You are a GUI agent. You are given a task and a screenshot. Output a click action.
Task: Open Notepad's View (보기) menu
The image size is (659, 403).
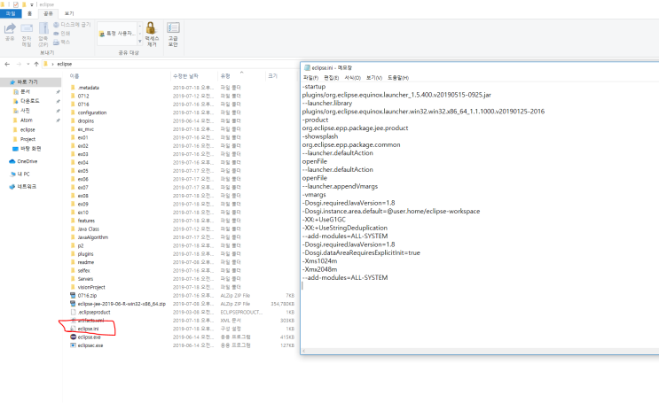coord(374,78)
